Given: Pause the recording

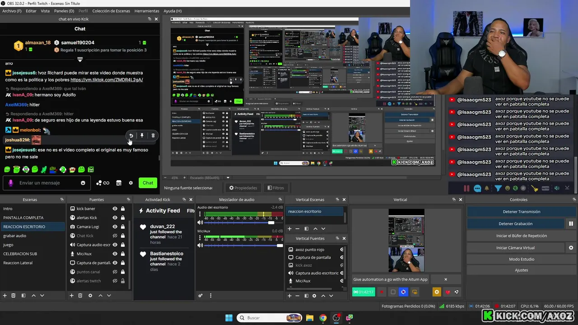Looking at the screenshot, I should [571, 223].
